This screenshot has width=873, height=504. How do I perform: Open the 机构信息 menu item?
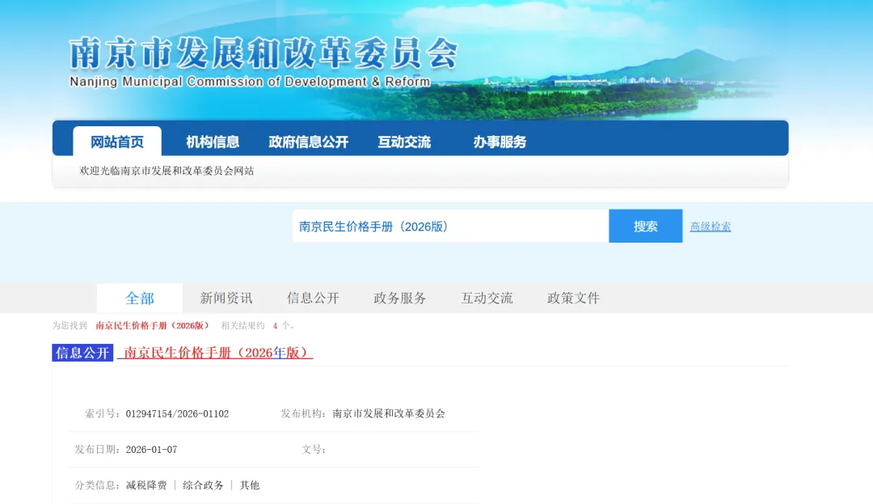pyautogui.click(x=213, y=142)
